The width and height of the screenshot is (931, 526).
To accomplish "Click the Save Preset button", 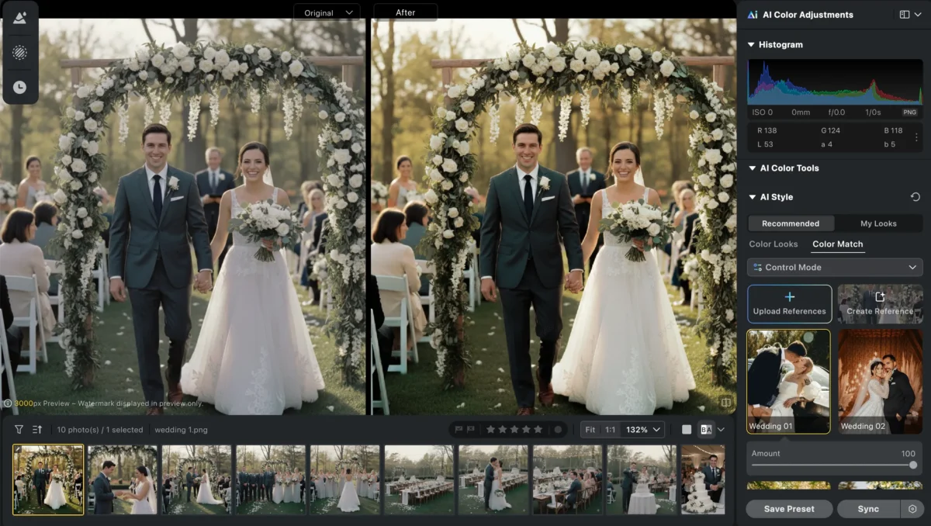I will 788,509.
